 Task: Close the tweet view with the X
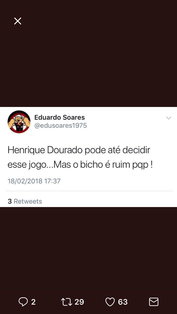18,21
